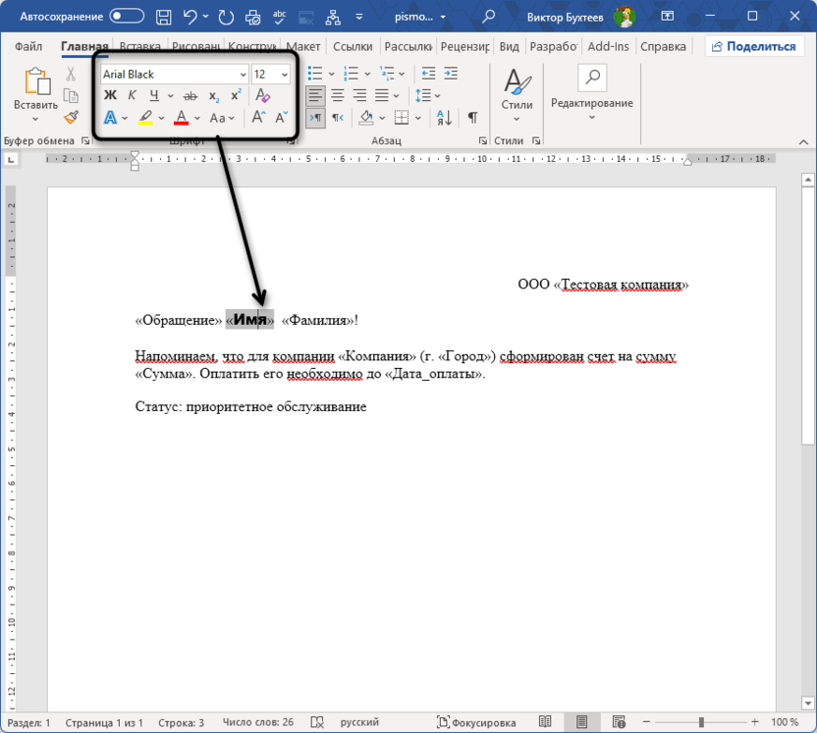Viewport: 817px width, 733px height.
Task: Justify the paragraph text
Action: click(382, 96)
